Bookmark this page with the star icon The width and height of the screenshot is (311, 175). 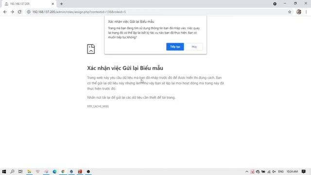pos(290,12)
